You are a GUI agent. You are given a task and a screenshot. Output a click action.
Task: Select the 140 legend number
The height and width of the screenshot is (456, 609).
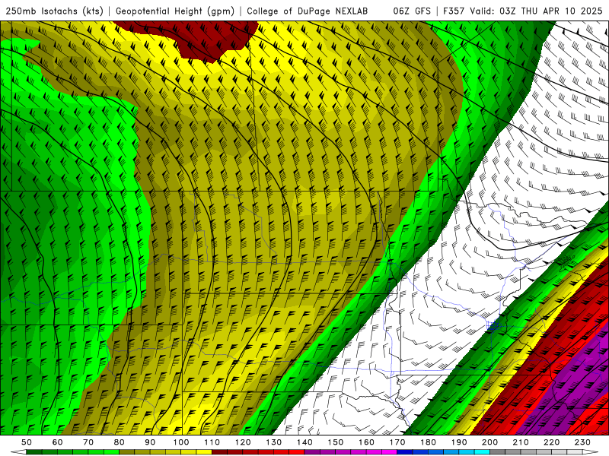pyautogui.click(x=305, y=442)
